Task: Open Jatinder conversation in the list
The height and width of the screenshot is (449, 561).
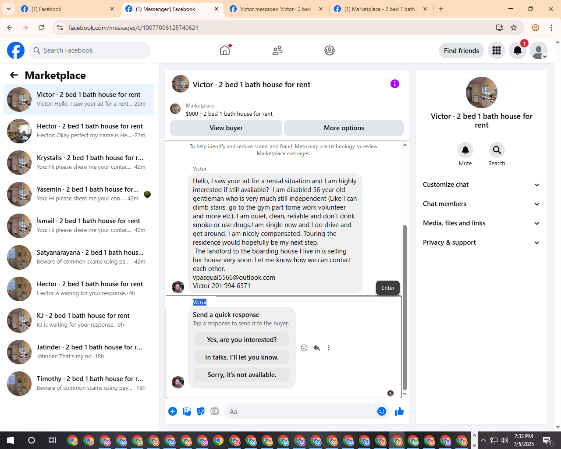Action: tap(79, 352)
